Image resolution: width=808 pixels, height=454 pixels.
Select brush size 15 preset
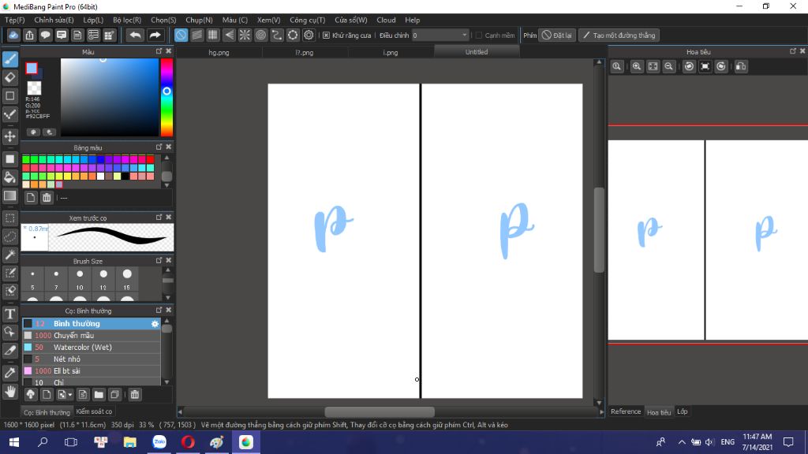[127, 280]
